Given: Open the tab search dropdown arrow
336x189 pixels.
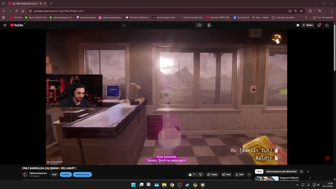Looking at the screenshot, I should (3, 3).
